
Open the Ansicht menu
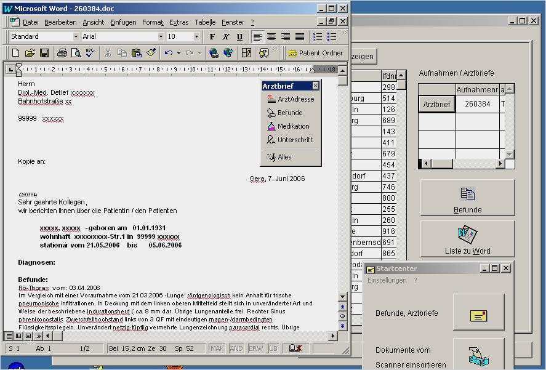click(x=94, y=22)
